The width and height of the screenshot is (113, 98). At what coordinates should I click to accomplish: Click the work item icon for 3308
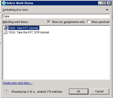click(6, 28)
